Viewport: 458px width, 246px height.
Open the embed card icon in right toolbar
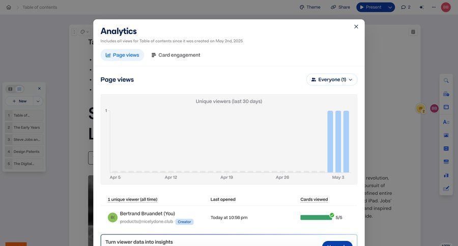click(446, 162)
